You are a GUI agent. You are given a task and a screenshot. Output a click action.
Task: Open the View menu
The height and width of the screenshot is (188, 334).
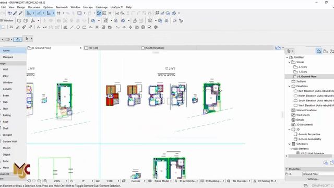[11, 7]
